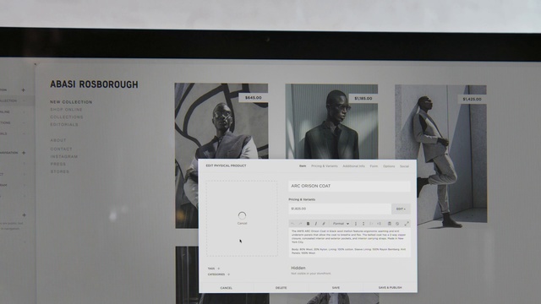Open the EDITORIALS navigation link
Image resolution: width=541 pixels, height=304 pixels.
tap(64, 124)
